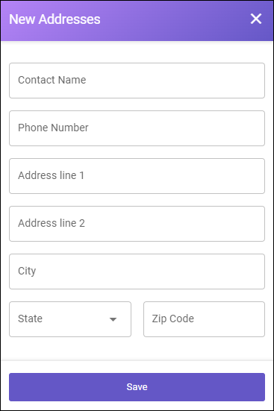Click the Phone Number placeholder label
This screenshot has height=411, width=274.
pos(53,128)
